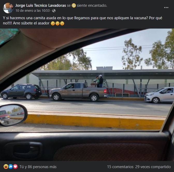Viewport: 174px width, 172px height.
Task: Click the red Love heart reaction icon
Action: pos(16,167)
